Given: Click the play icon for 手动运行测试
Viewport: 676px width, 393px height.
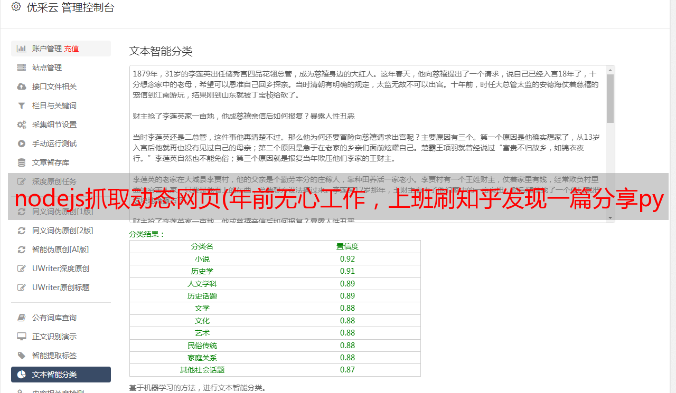Looking at the screenshot, I should click(x=22, y=143).
